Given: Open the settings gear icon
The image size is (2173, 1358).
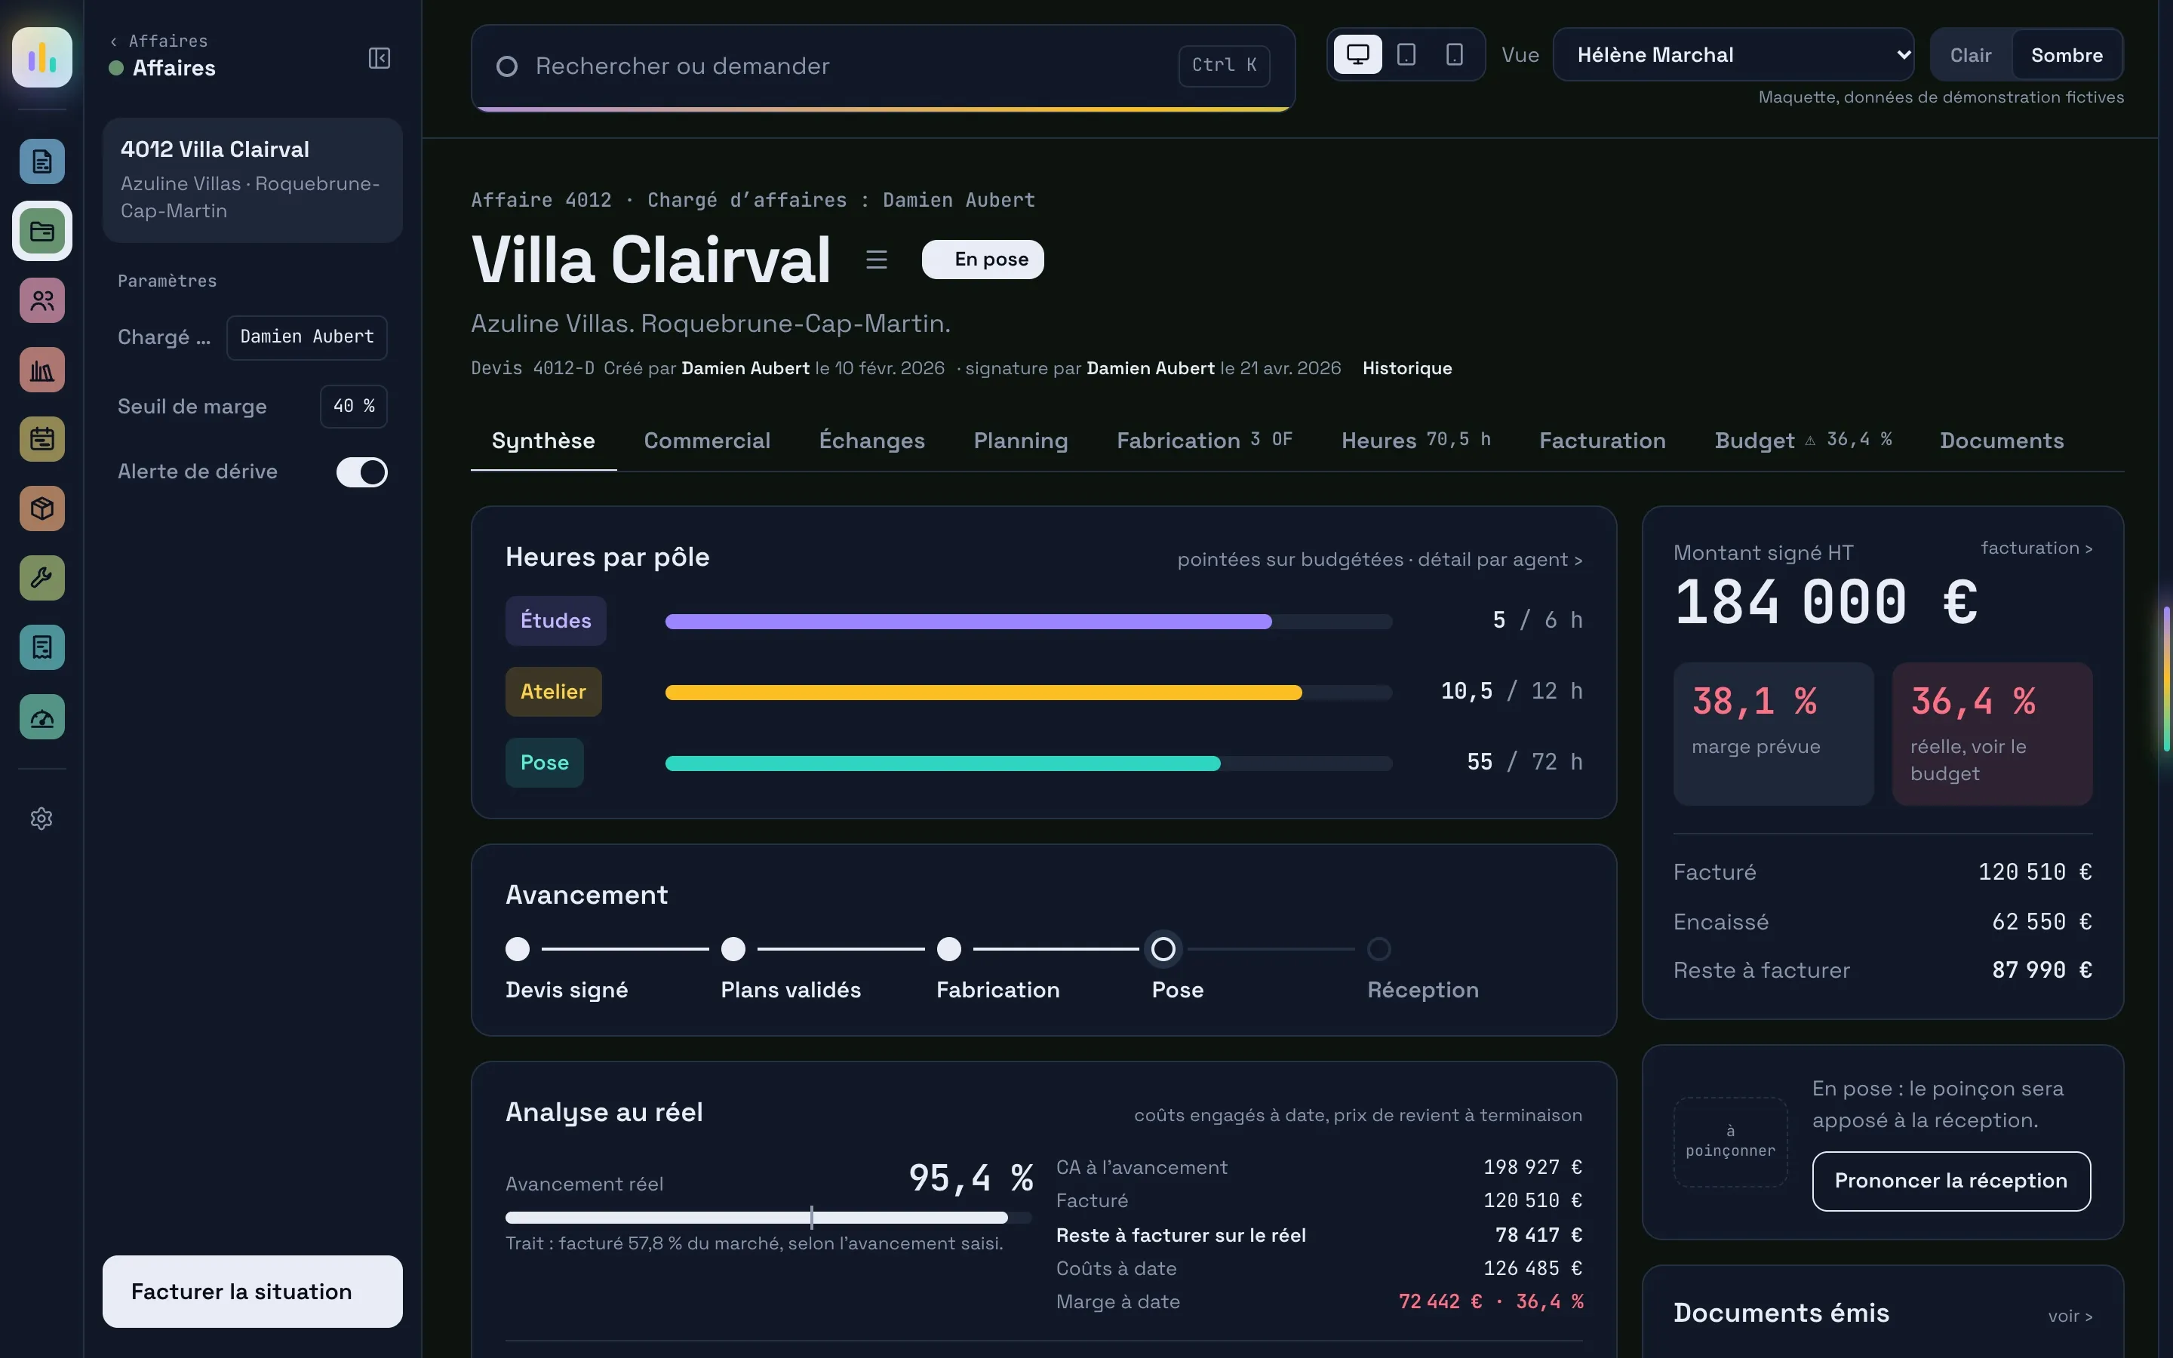Looking at the screenshot, I should coord(41,819).
